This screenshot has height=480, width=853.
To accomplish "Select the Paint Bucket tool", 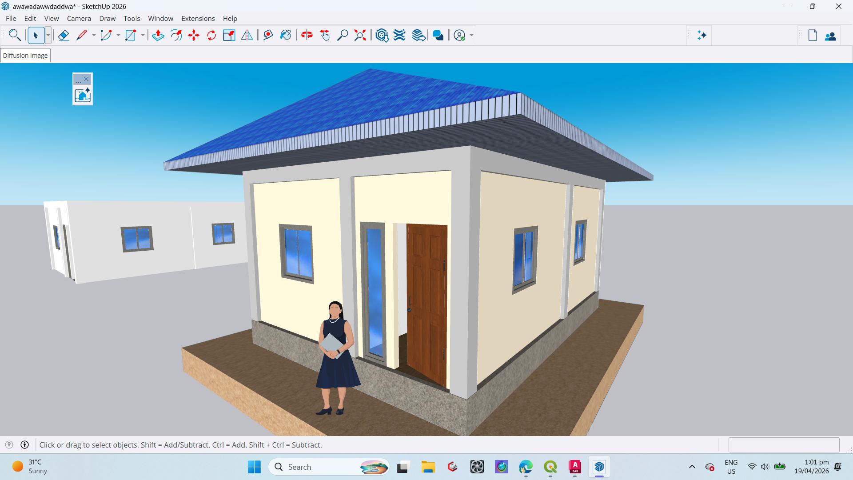I will click(x=286, y=35).
